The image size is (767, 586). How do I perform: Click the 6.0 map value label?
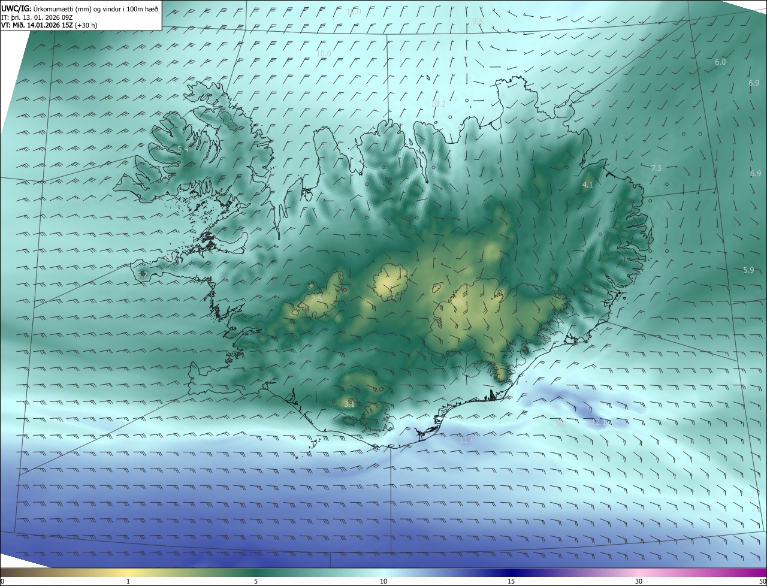coord(720,62)
